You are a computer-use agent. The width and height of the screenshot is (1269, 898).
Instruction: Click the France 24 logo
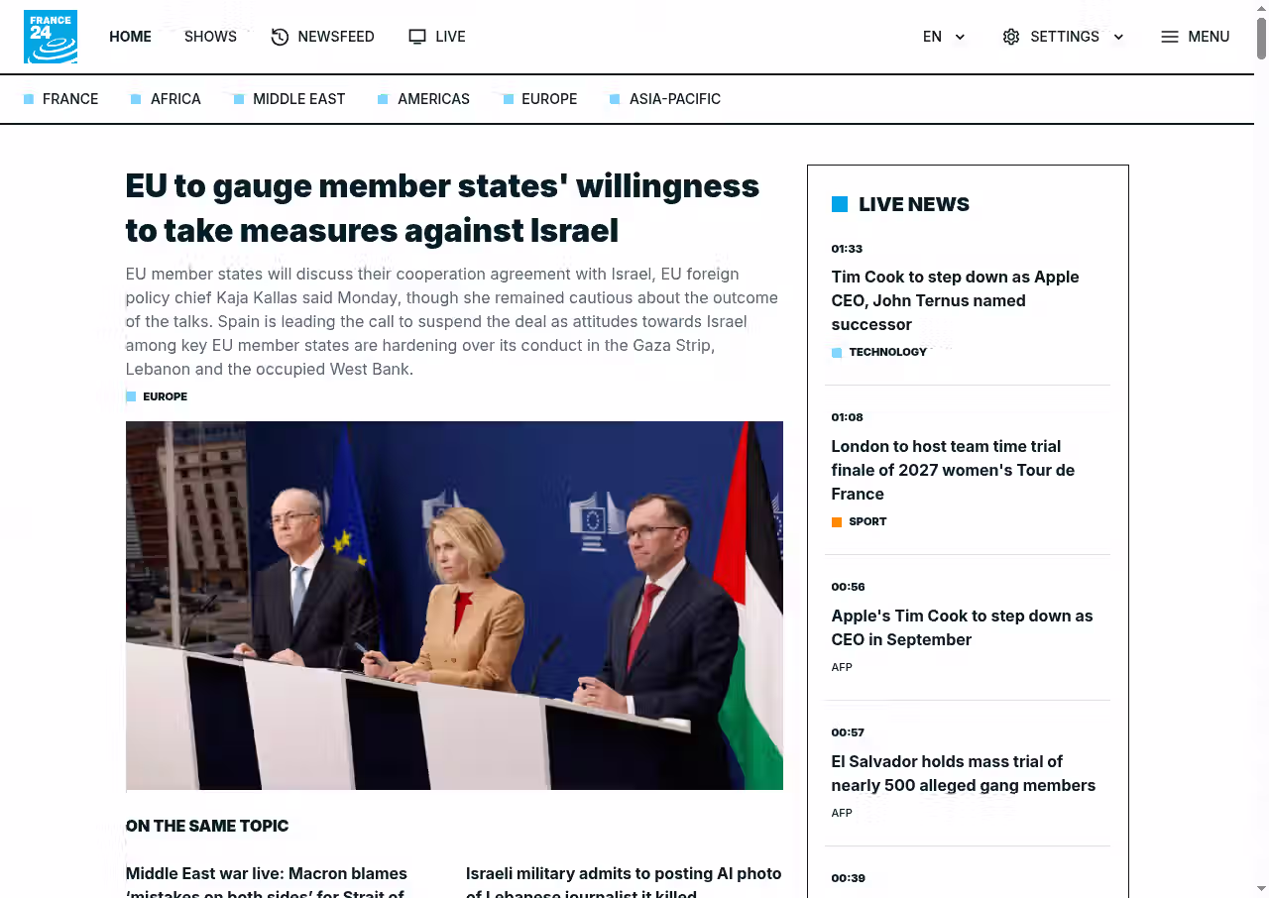pos(51,37)
